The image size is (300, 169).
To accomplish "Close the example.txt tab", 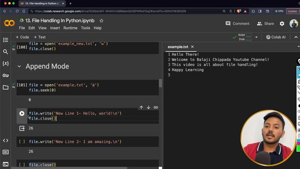I will pos(192,47).
